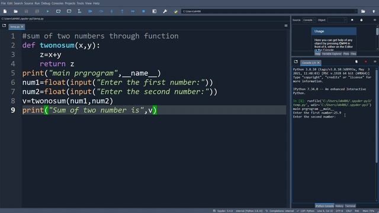
Task: Click the Help Object input field
Action: [x=337, y=20]
